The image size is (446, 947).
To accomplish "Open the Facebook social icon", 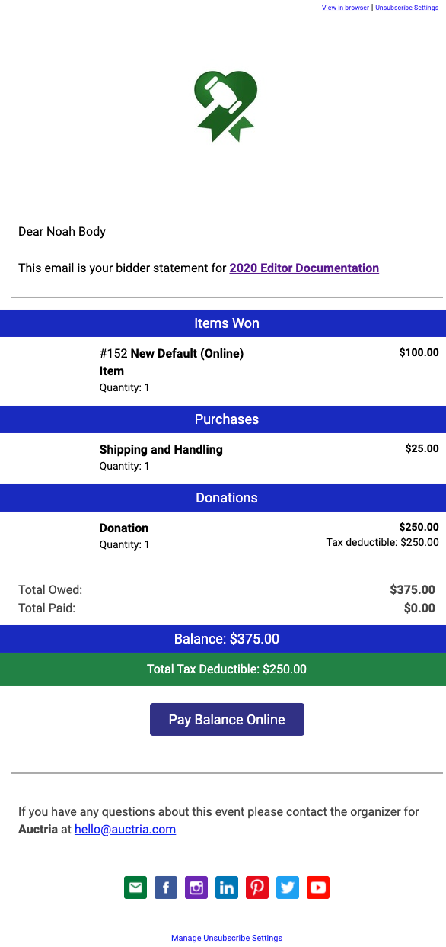I will click(166, 888).
